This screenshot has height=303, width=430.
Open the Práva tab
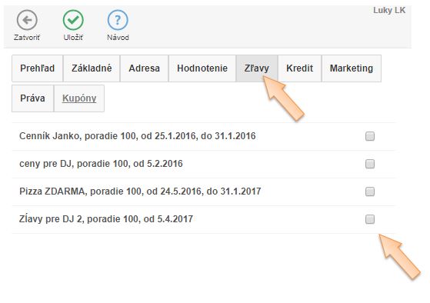(32, 98)
